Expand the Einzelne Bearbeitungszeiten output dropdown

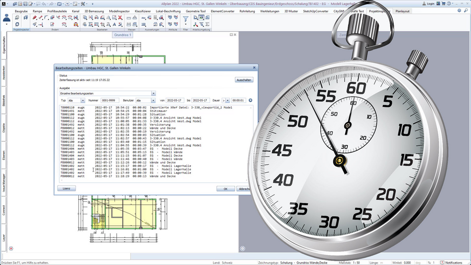click(153, 93)
